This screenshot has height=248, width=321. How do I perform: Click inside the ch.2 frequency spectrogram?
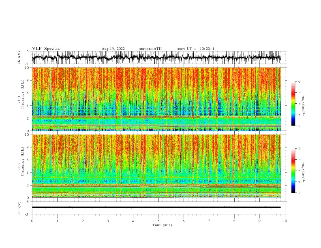point(156,166)
